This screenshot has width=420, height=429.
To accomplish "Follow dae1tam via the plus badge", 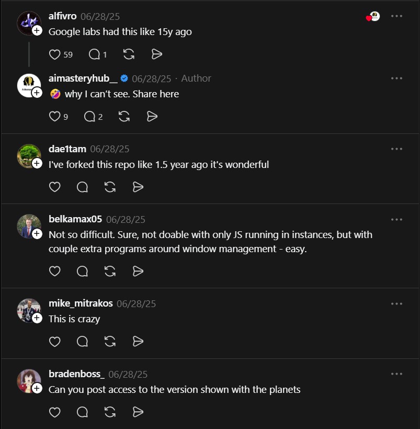I will (x=37, y=164).
